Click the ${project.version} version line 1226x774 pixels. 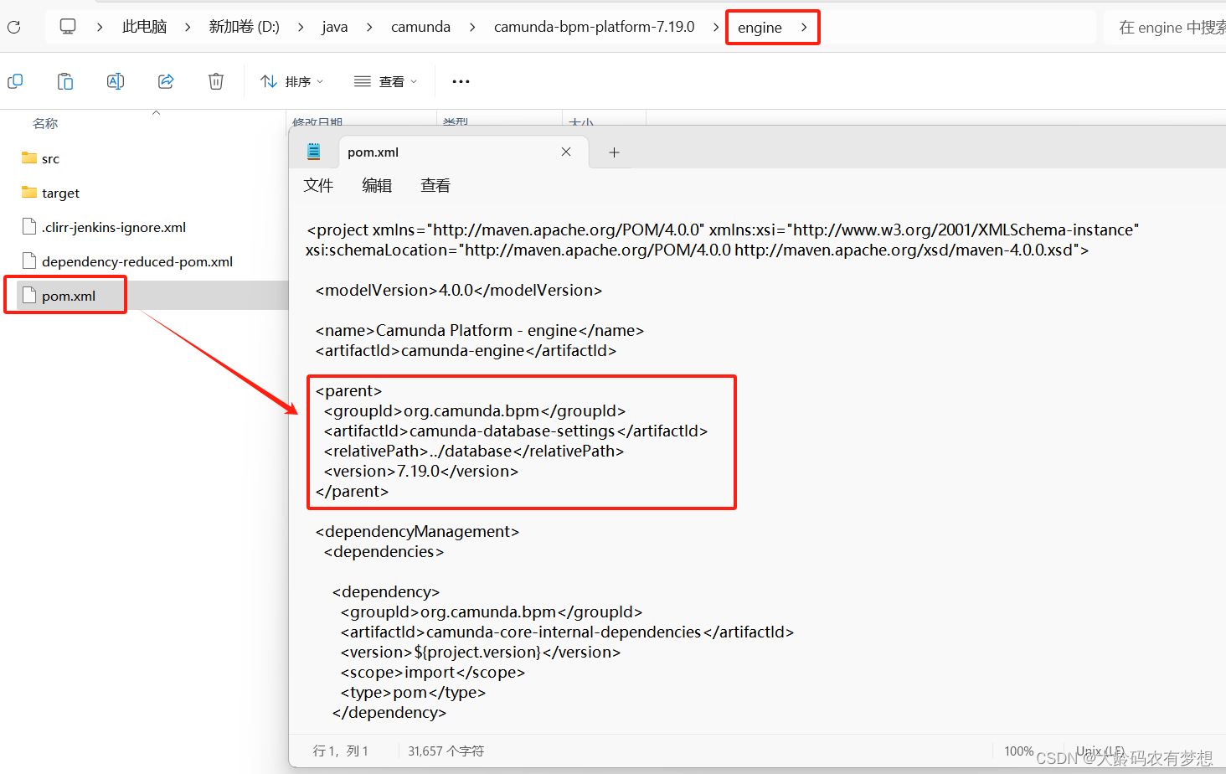[x=481, y=652]
